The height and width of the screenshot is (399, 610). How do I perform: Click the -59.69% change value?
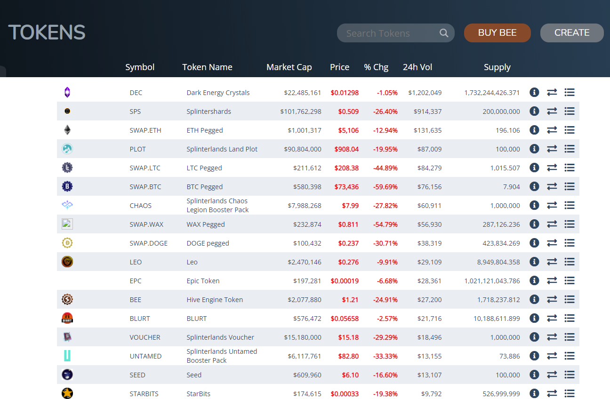tap(385, 187)
